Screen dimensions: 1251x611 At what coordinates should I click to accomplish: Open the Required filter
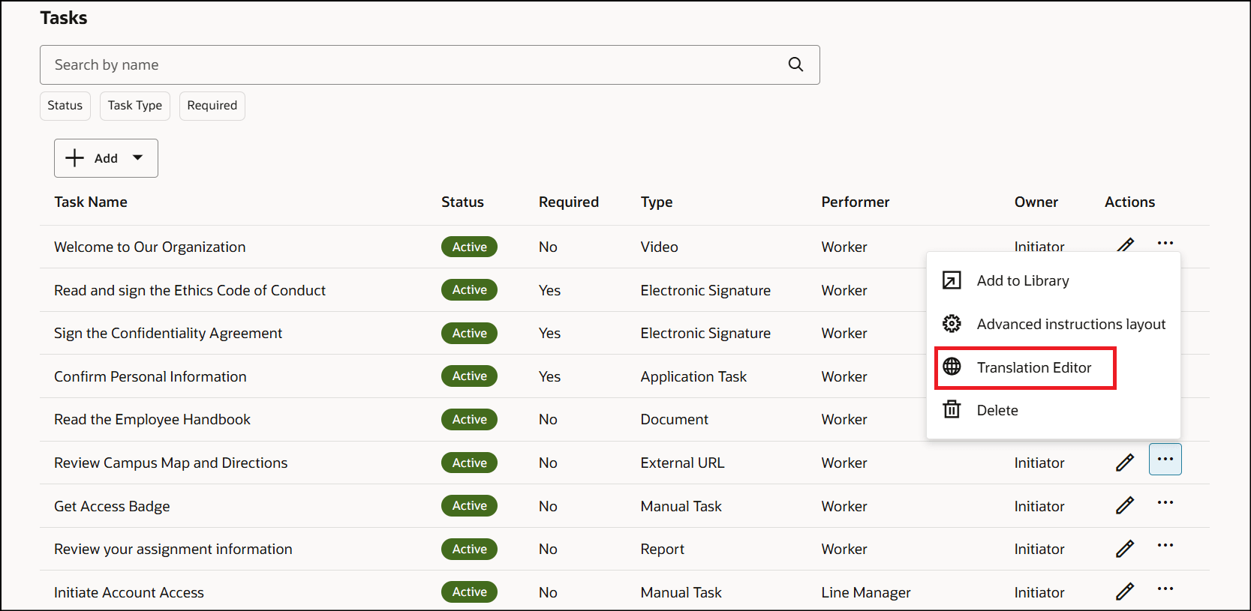(212, 106)
